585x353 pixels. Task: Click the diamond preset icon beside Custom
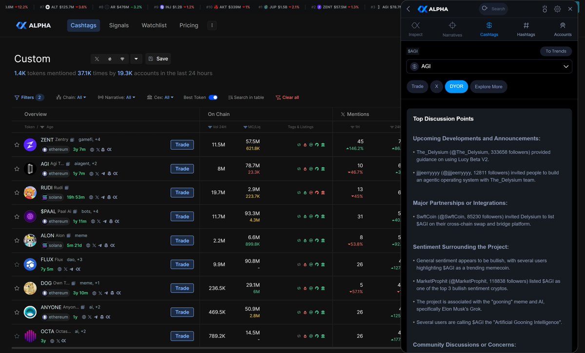122,58
